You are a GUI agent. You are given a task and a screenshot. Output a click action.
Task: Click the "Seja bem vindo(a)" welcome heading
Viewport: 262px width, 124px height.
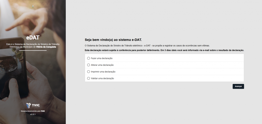[113, 40]
